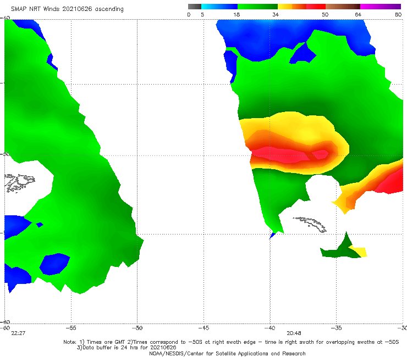Click the longitude label '-50'

(x=137, y=328)
